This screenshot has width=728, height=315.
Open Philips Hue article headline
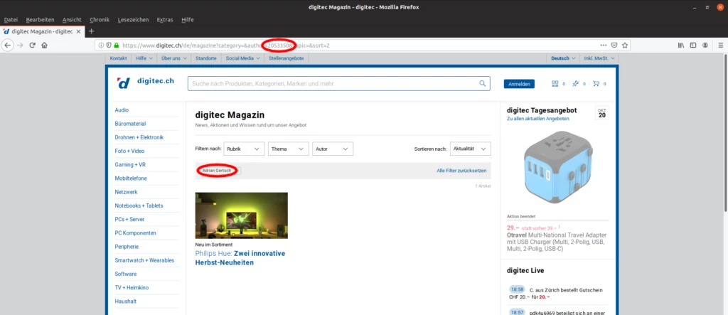(240, 258)
